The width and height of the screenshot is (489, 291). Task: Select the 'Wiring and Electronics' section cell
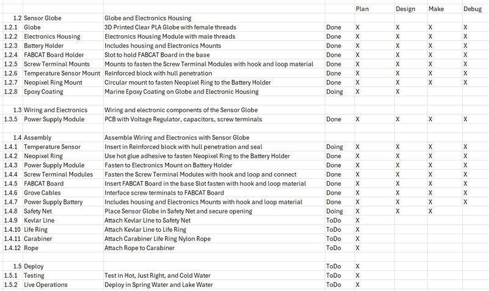point(55,110)
